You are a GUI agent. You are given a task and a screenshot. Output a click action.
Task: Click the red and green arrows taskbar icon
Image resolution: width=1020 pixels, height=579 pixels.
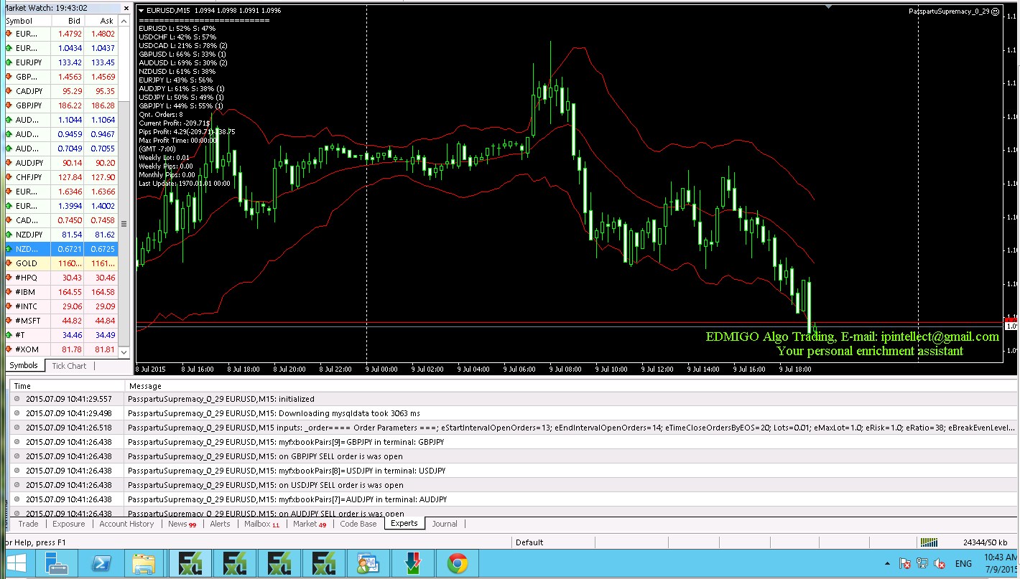tap(413, 564)
